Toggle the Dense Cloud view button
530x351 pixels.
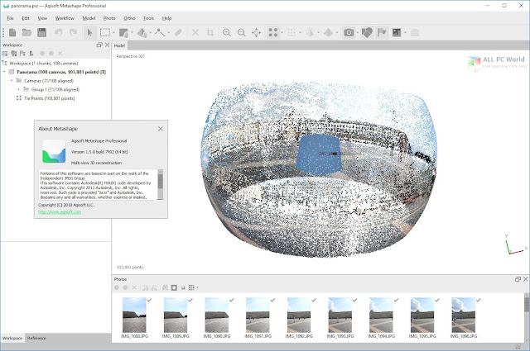pos(291,32)
